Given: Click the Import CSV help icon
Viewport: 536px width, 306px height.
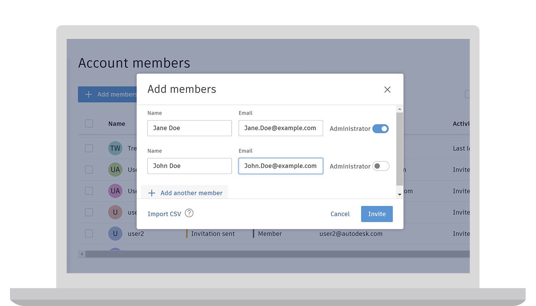Looking at the screenshot, I should pyautogui.click(x=189, y=213).
